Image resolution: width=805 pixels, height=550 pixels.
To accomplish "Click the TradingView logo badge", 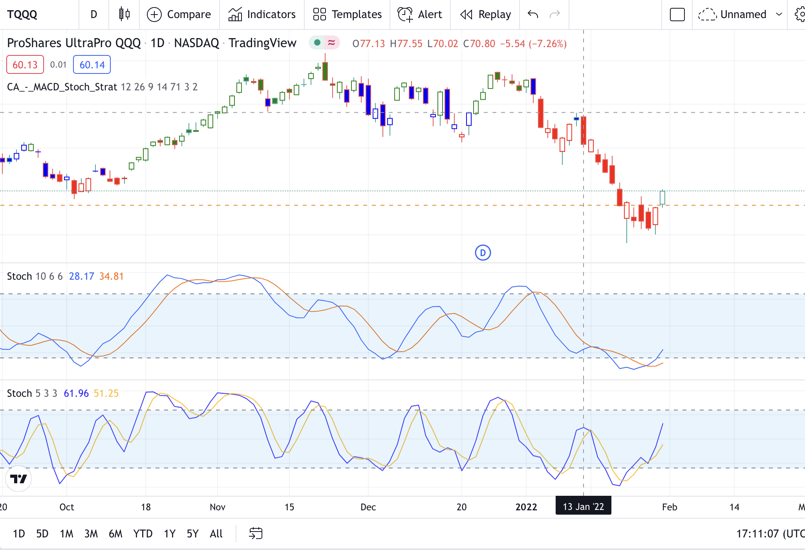I will pos(18,479).
